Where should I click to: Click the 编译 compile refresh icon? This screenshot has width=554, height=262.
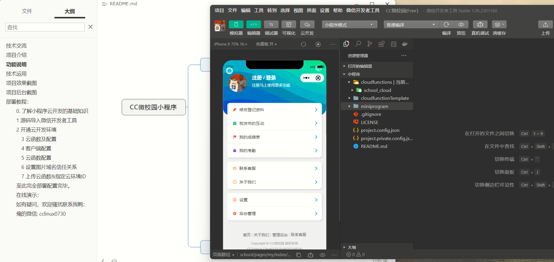point(446,25)
